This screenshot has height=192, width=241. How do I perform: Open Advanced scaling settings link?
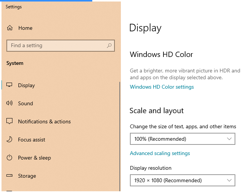(160, 154)
